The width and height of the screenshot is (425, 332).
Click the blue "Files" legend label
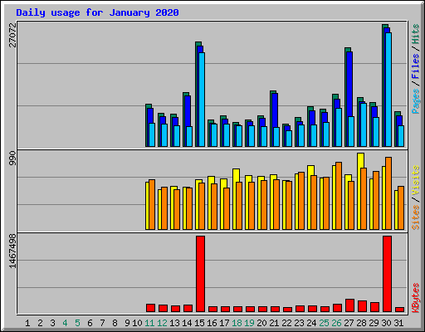pos(415,66)
